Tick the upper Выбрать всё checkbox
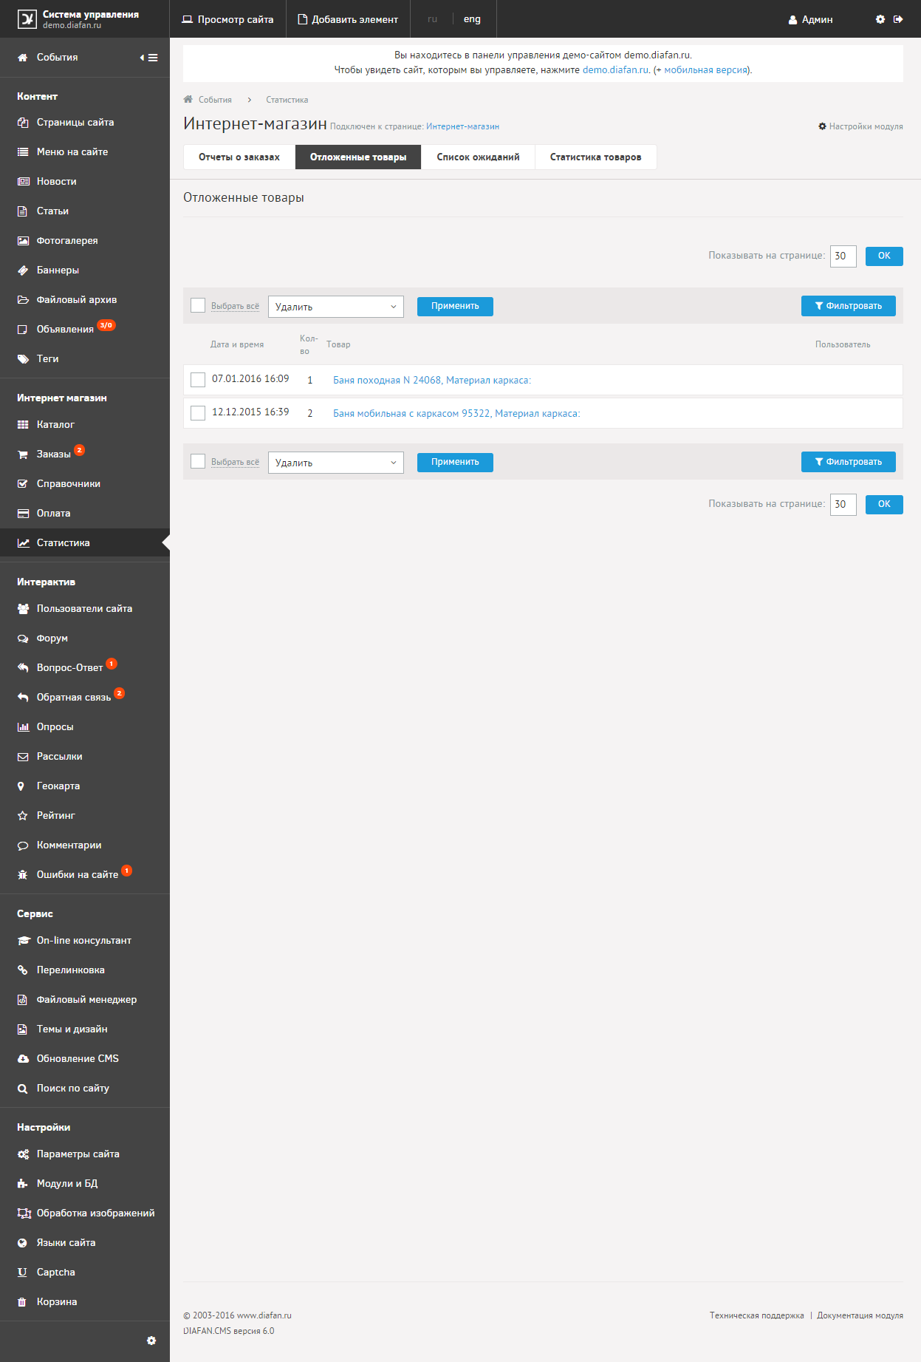 198,305
